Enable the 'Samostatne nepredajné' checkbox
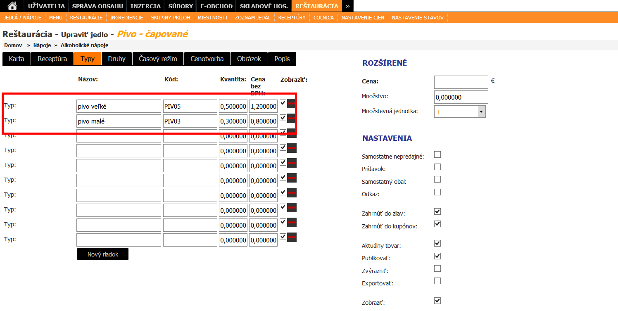 coord(437,154)
